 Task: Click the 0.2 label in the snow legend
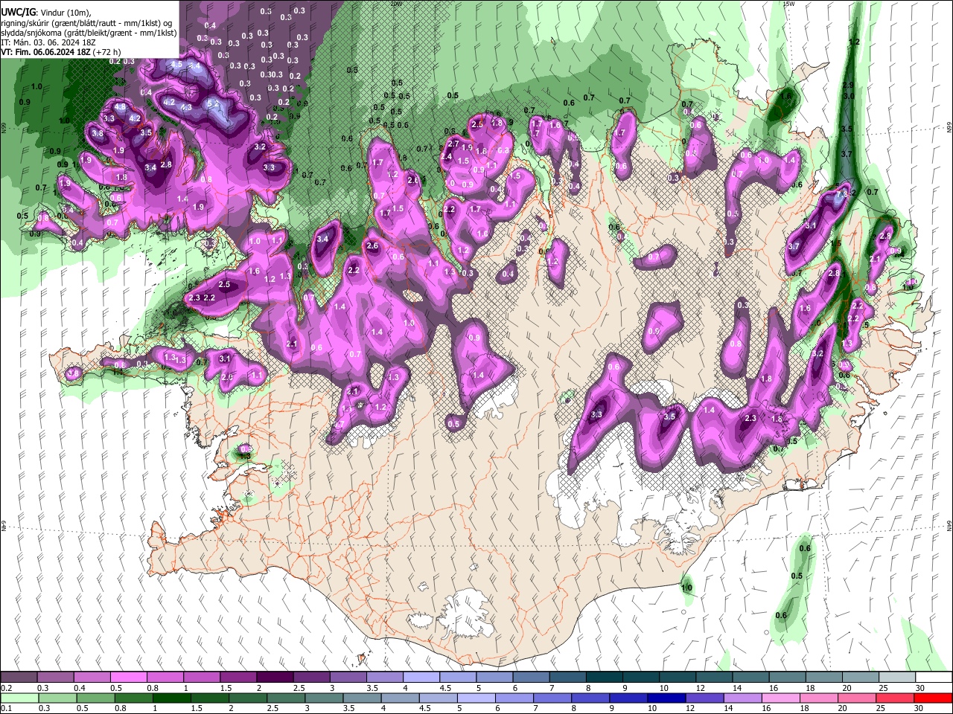point(6,688)
